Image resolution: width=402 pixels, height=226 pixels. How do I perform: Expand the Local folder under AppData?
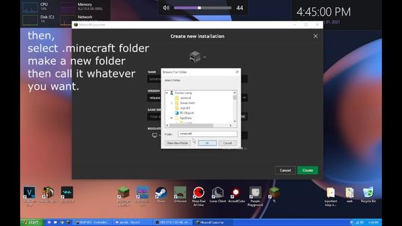tap(177, 123)
